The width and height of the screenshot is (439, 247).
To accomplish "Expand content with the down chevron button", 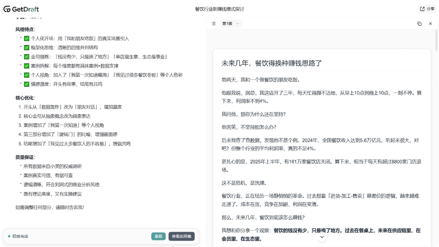I will pyautogui.click(x=322, y=237).
